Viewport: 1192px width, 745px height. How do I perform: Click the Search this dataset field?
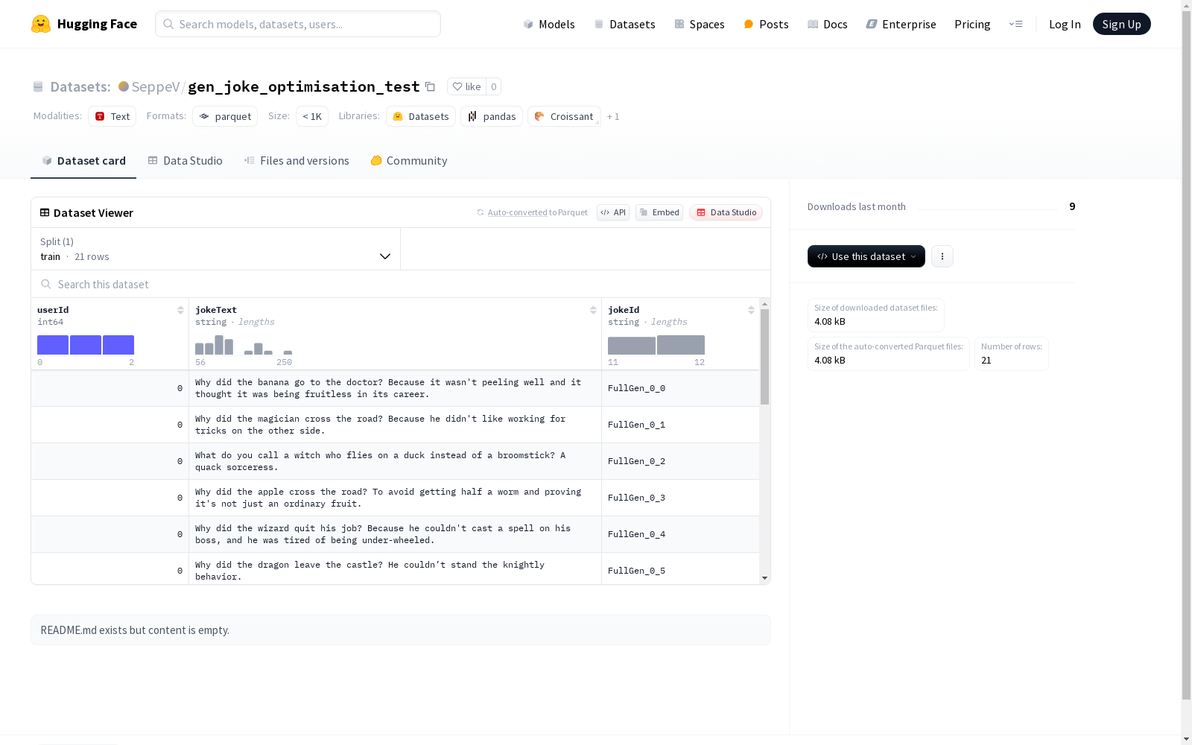(401, 284)
